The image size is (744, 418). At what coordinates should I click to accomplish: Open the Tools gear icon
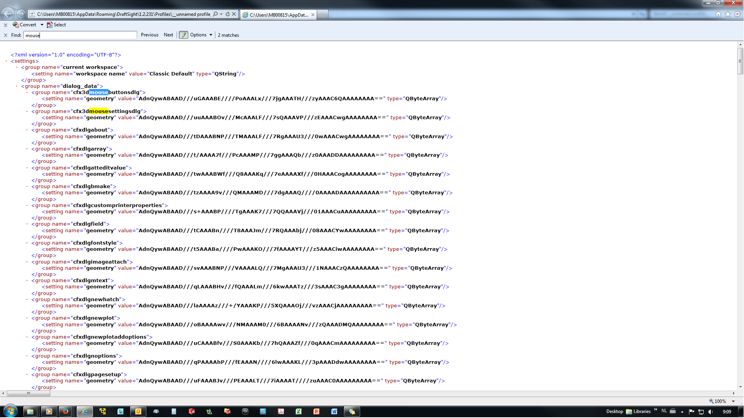click(x=737, y=14)
